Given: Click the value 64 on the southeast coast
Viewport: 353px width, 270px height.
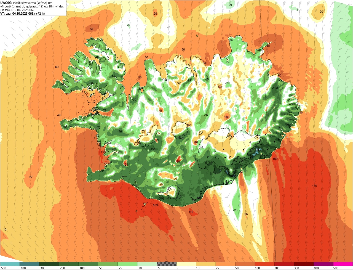Looking at the screenshot, I should click(x=241, y=172).
